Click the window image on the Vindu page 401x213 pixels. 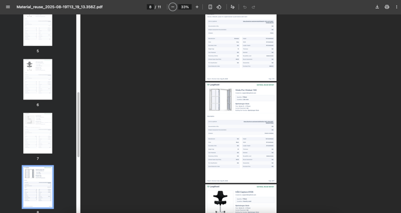click(220, 100)
